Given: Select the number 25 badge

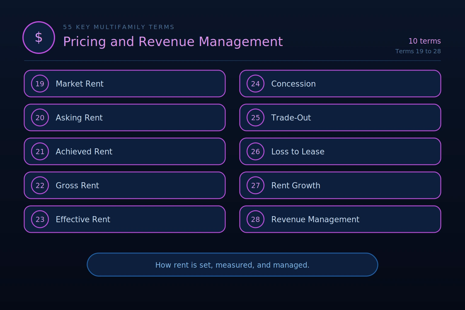Looking at the screenshot, I should (256, 117).
